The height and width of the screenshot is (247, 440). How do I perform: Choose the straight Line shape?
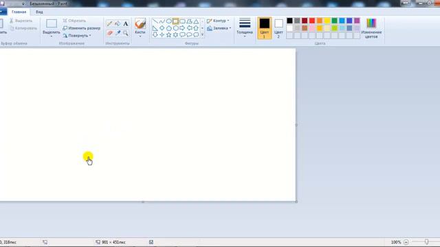(155, 21)
